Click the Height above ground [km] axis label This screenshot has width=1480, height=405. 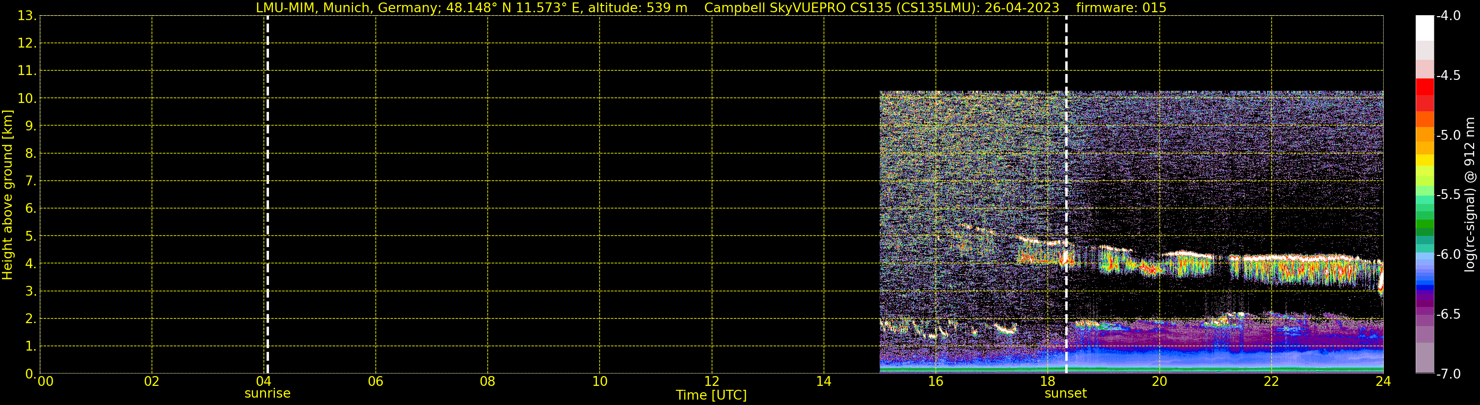pos(7,195)
